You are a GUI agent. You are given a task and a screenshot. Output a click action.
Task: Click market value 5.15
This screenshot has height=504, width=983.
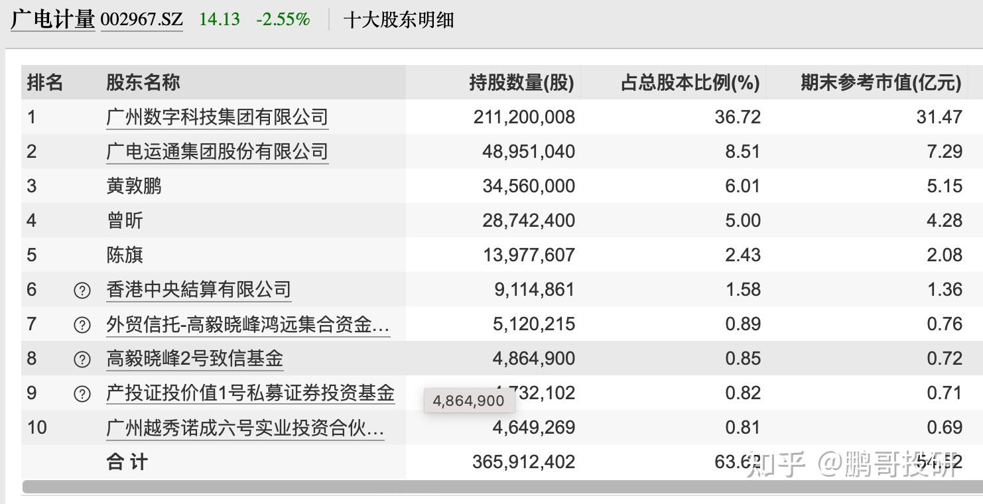pyautogui.click(x=945, y=186)
